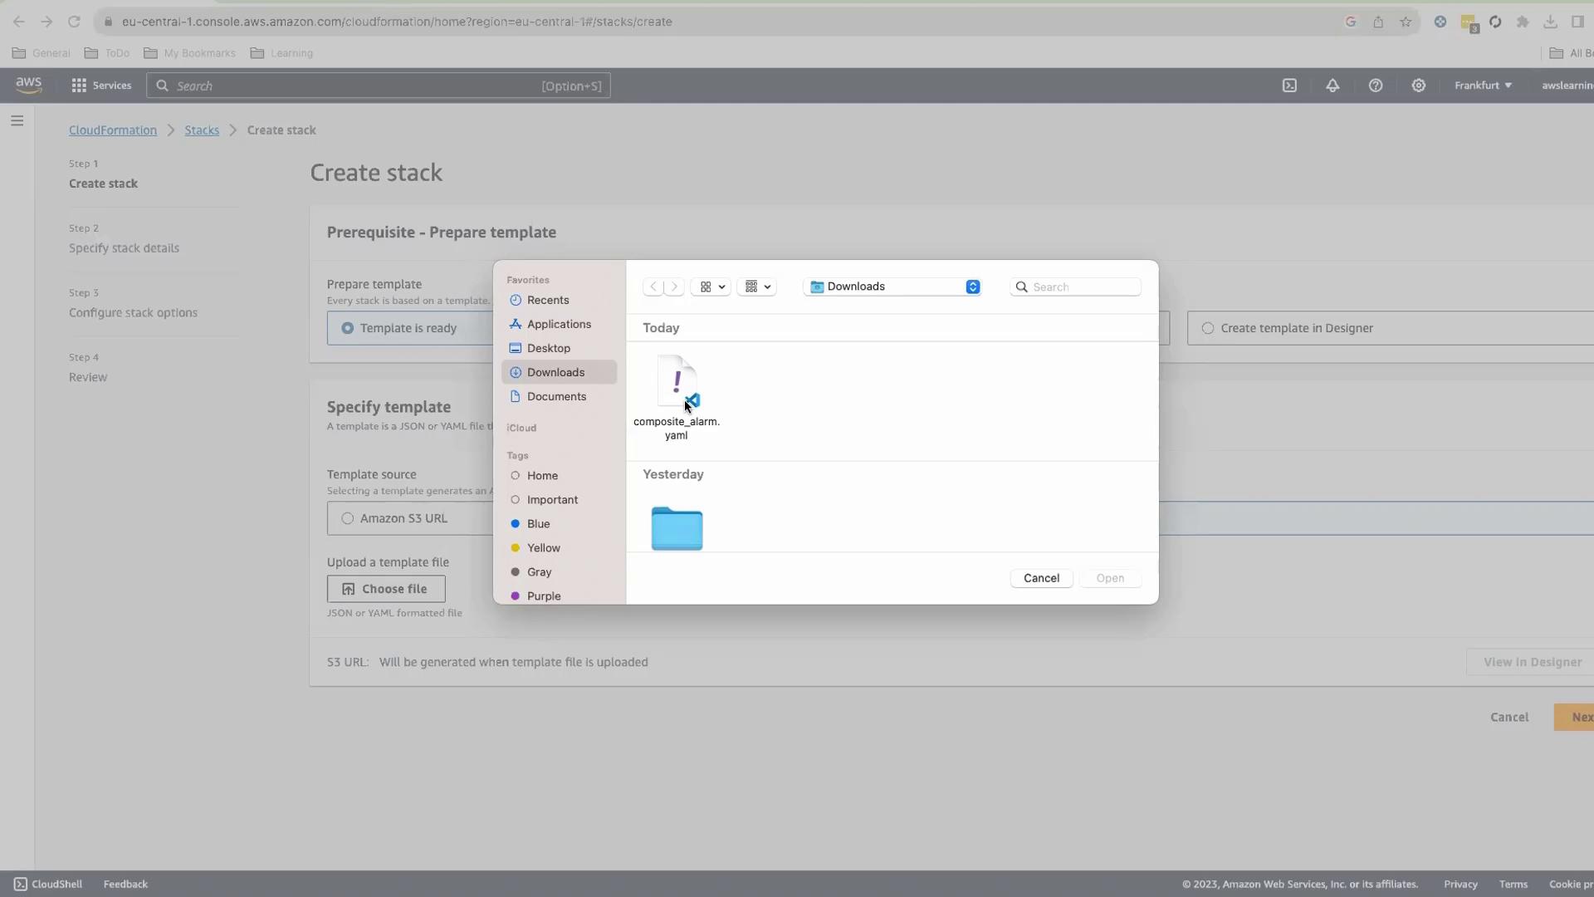Image resolution: width=1594 pixels, height=897 pixels.
Task: Open browser downloads icon
Action: pos(1550,22)
